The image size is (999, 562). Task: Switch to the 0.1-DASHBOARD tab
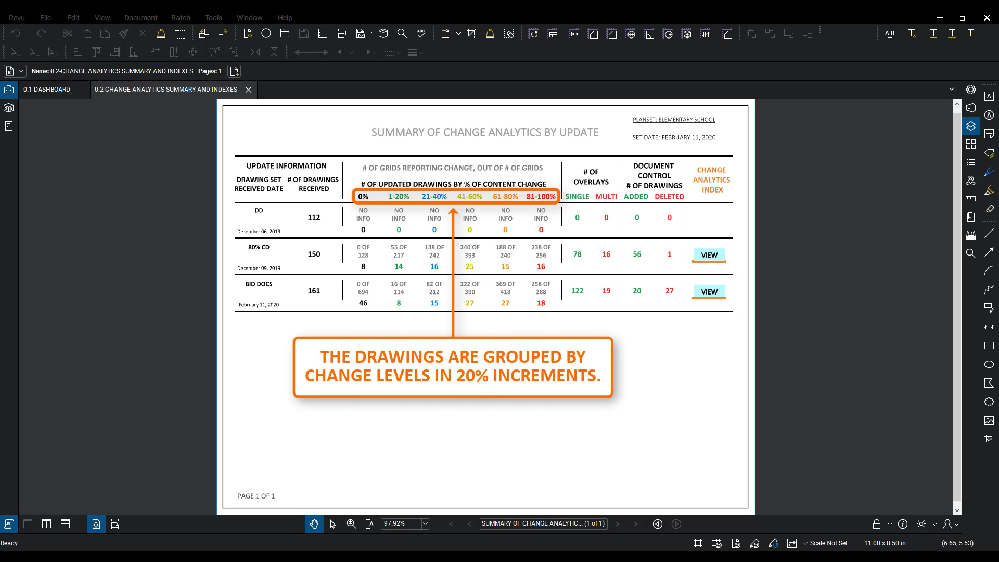click(x=47, y=90)
